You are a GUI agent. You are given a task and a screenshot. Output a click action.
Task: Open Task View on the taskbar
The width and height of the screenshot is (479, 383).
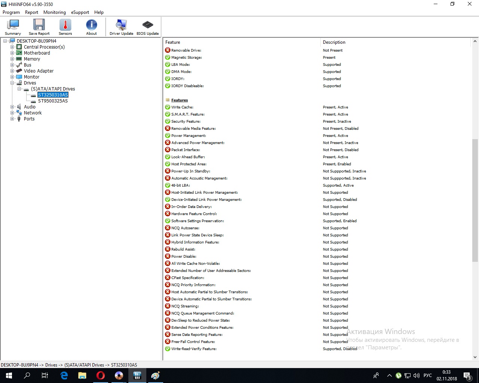45,376
